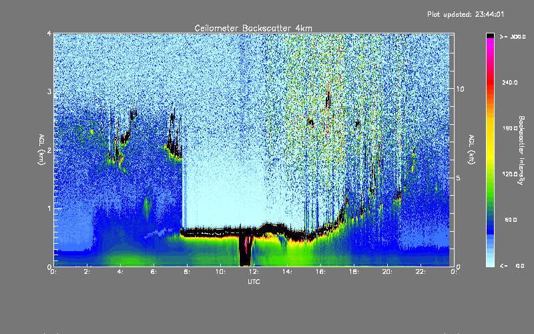The width and height of the screenshot is (534, 334).
Task: Click the '18:' hour tick label
Action: [354, 272]
